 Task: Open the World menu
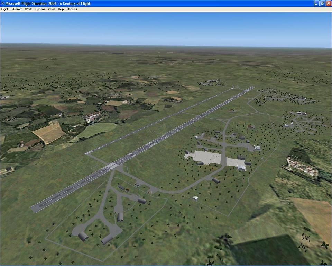click(29, 9)
